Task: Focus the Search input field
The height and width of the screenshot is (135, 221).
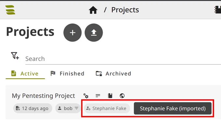Action: (123, 59)
